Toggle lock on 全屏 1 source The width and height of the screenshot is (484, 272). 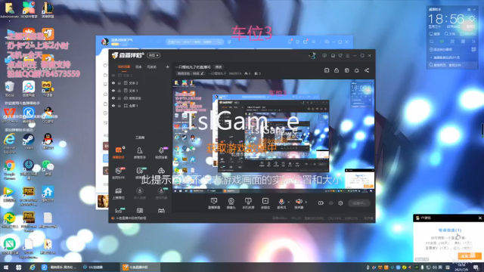point(119,106)
